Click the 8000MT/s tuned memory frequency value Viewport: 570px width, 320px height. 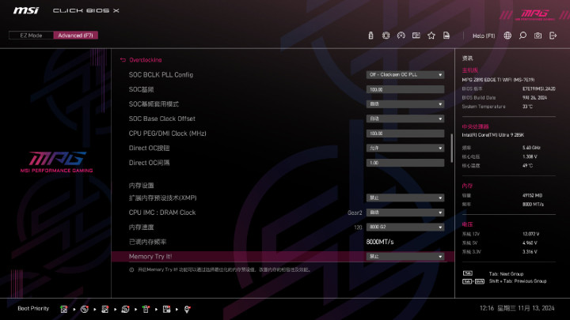point(380,242)
